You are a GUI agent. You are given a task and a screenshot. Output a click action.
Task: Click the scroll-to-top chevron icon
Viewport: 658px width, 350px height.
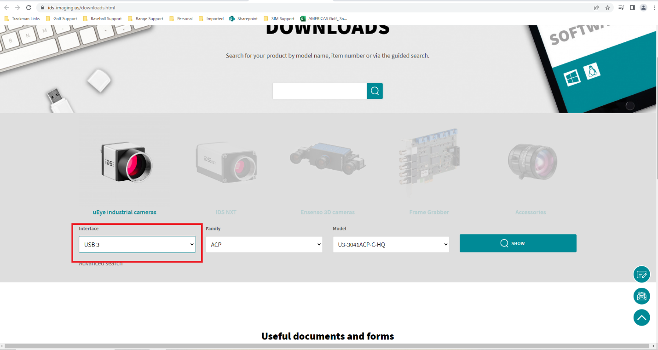point(641,317)
